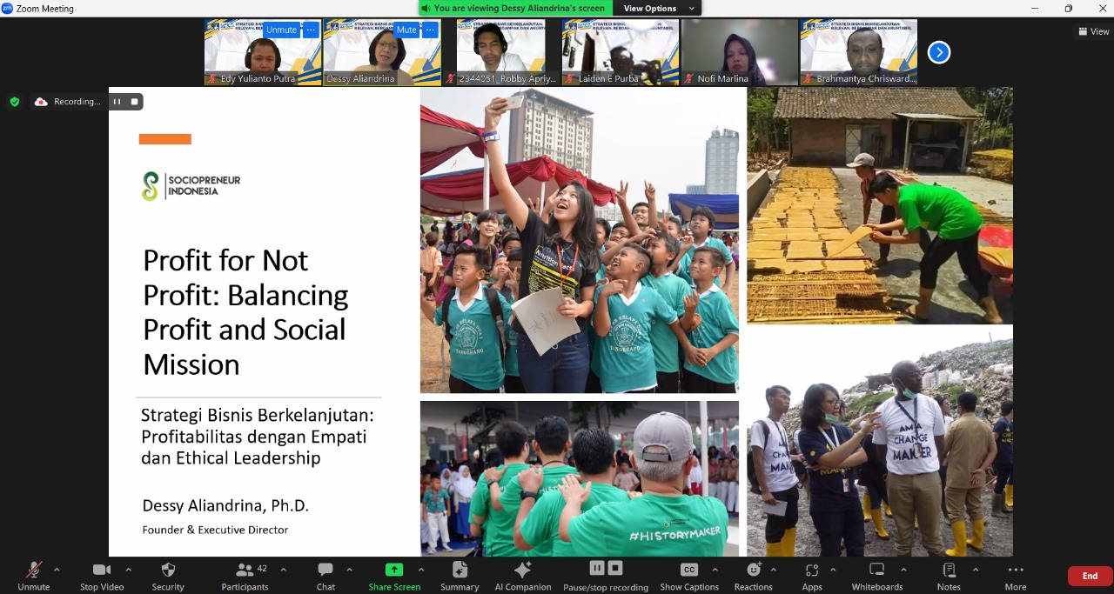Expand the Reactions options caret
The width and height of the screenshot is (1114, 594).
pyautogui.click(x=773, y=570)
